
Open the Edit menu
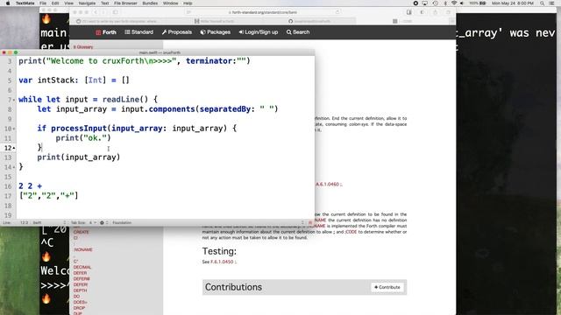(55, 3)
